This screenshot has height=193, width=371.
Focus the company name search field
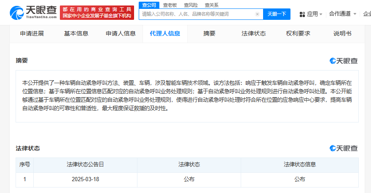(x=196, y=14)
